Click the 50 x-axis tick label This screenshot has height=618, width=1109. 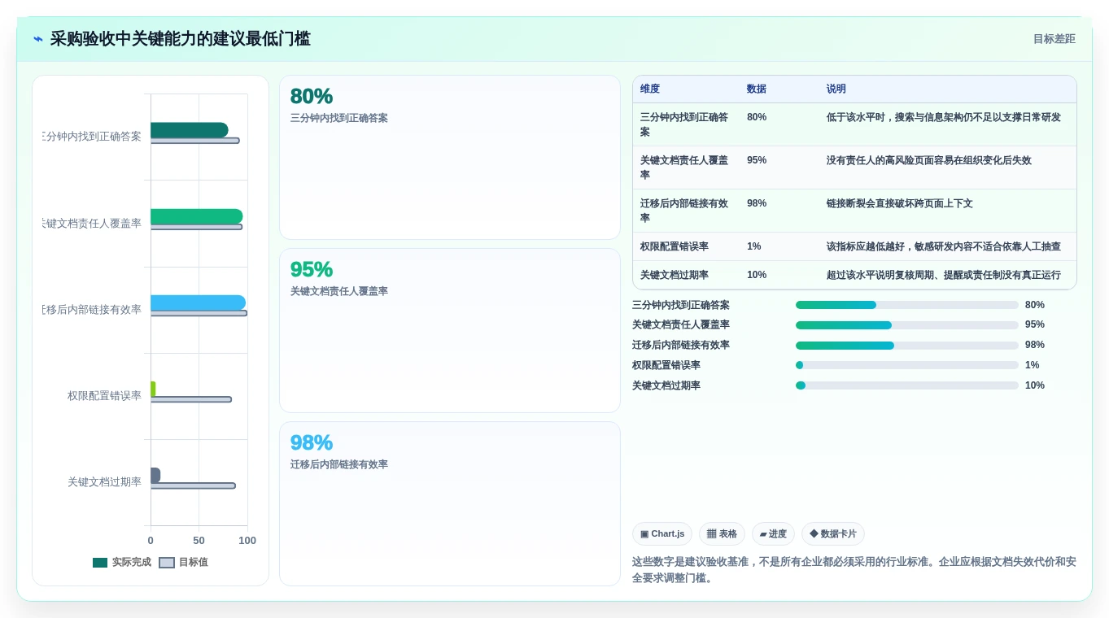tap(199, 541)
